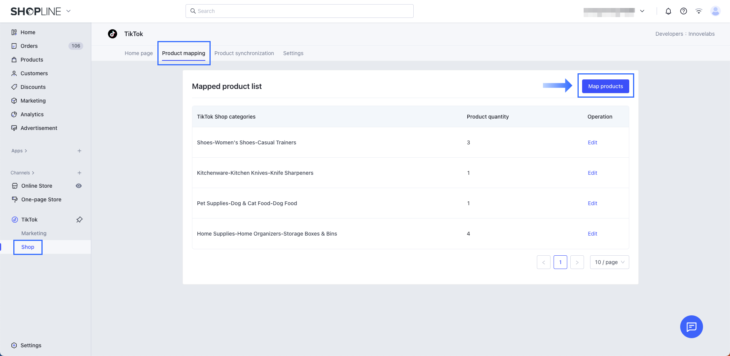Add a new app with plus icon

click(79, 151)
